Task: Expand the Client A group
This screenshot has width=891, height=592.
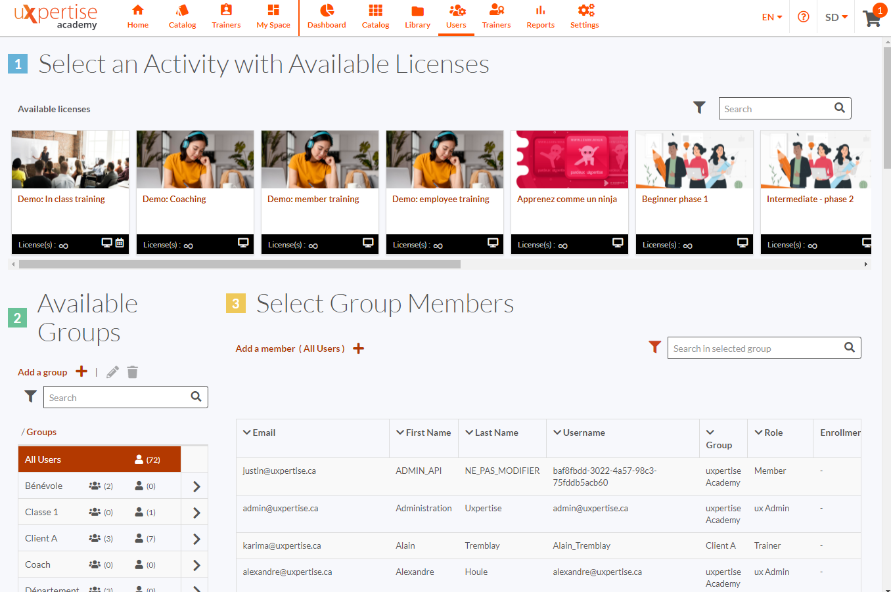Action: tap(196, 539)
